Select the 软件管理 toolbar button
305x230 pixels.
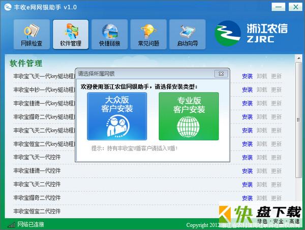pyautogui.click(x=71, y=35)
